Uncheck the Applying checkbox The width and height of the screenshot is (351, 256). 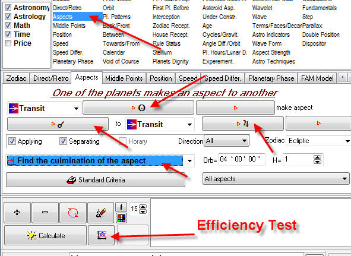click(12, 141)
